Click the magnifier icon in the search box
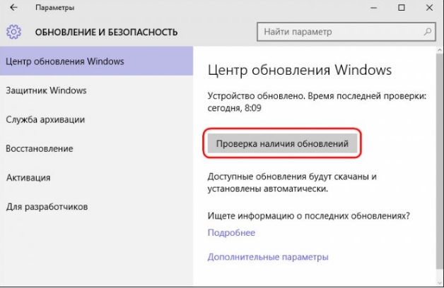Viewport: 444px width, 288px height. [427, 32]
